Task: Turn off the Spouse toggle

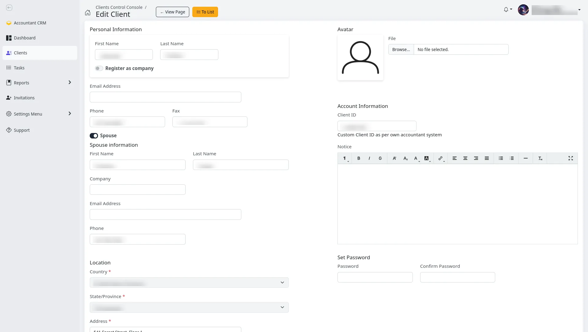Action: [94, 136]
